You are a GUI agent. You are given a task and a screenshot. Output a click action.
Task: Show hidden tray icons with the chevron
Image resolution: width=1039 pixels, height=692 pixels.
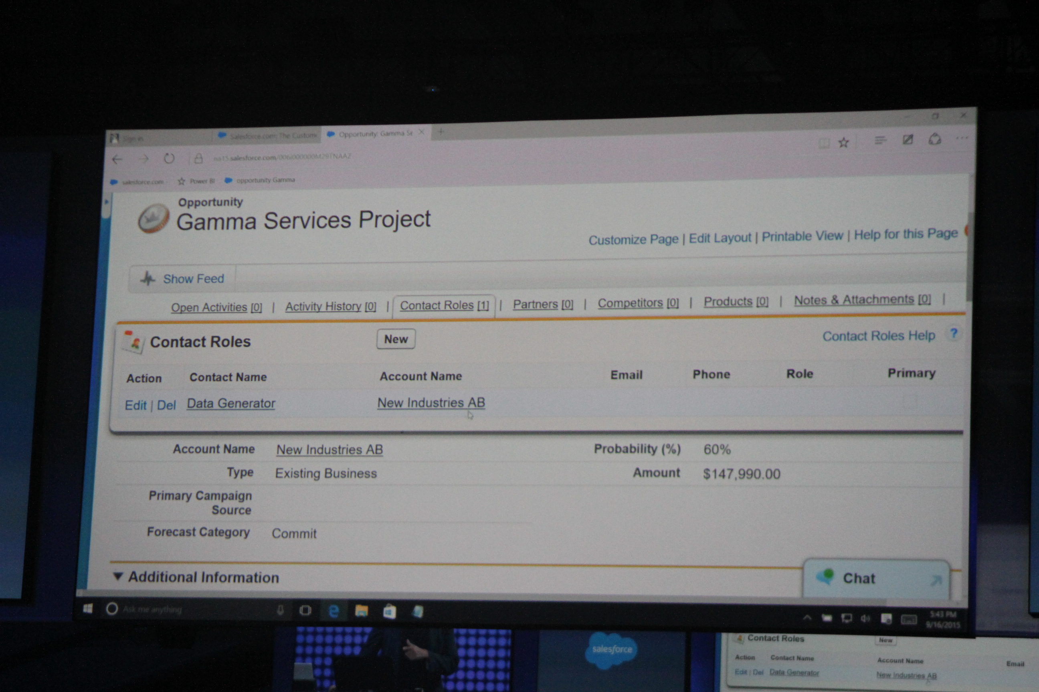click(807, 618)
